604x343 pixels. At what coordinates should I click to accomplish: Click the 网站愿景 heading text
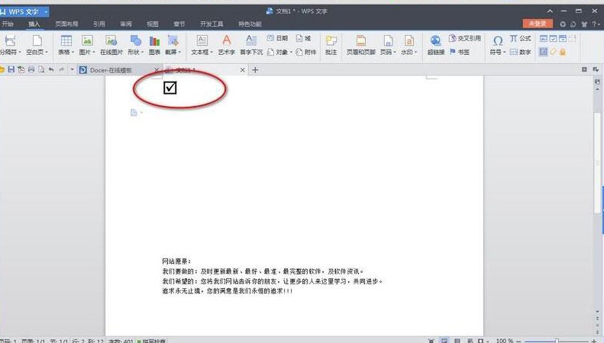tap(176, 261)
